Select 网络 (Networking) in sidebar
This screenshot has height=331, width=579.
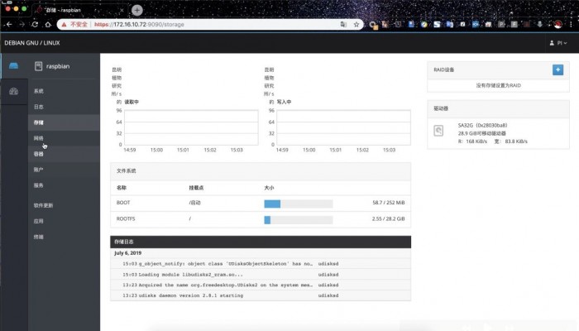[x=39, y=138]
